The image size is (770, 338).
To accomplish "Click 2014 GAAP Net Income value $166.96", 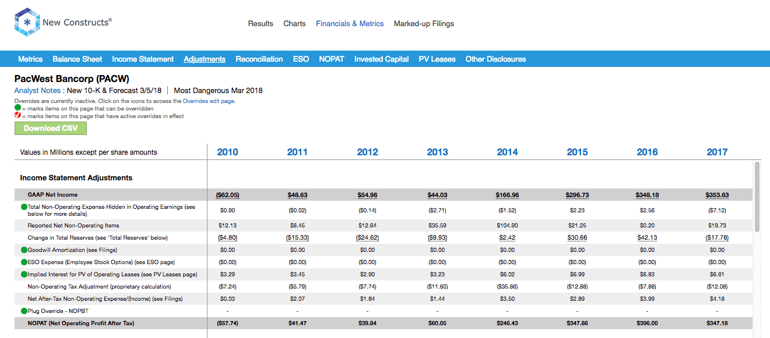I will tap(507, 195).
